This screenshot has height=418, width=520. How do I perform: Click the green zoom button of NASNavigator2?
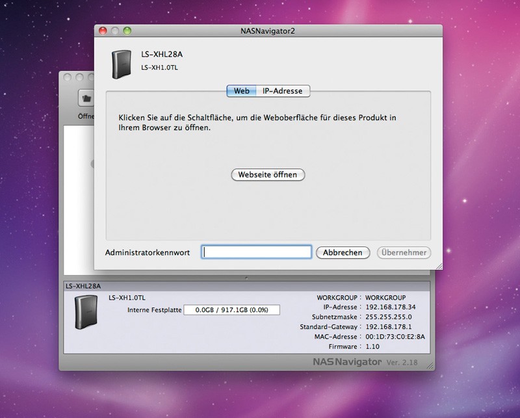click(127, 31)
